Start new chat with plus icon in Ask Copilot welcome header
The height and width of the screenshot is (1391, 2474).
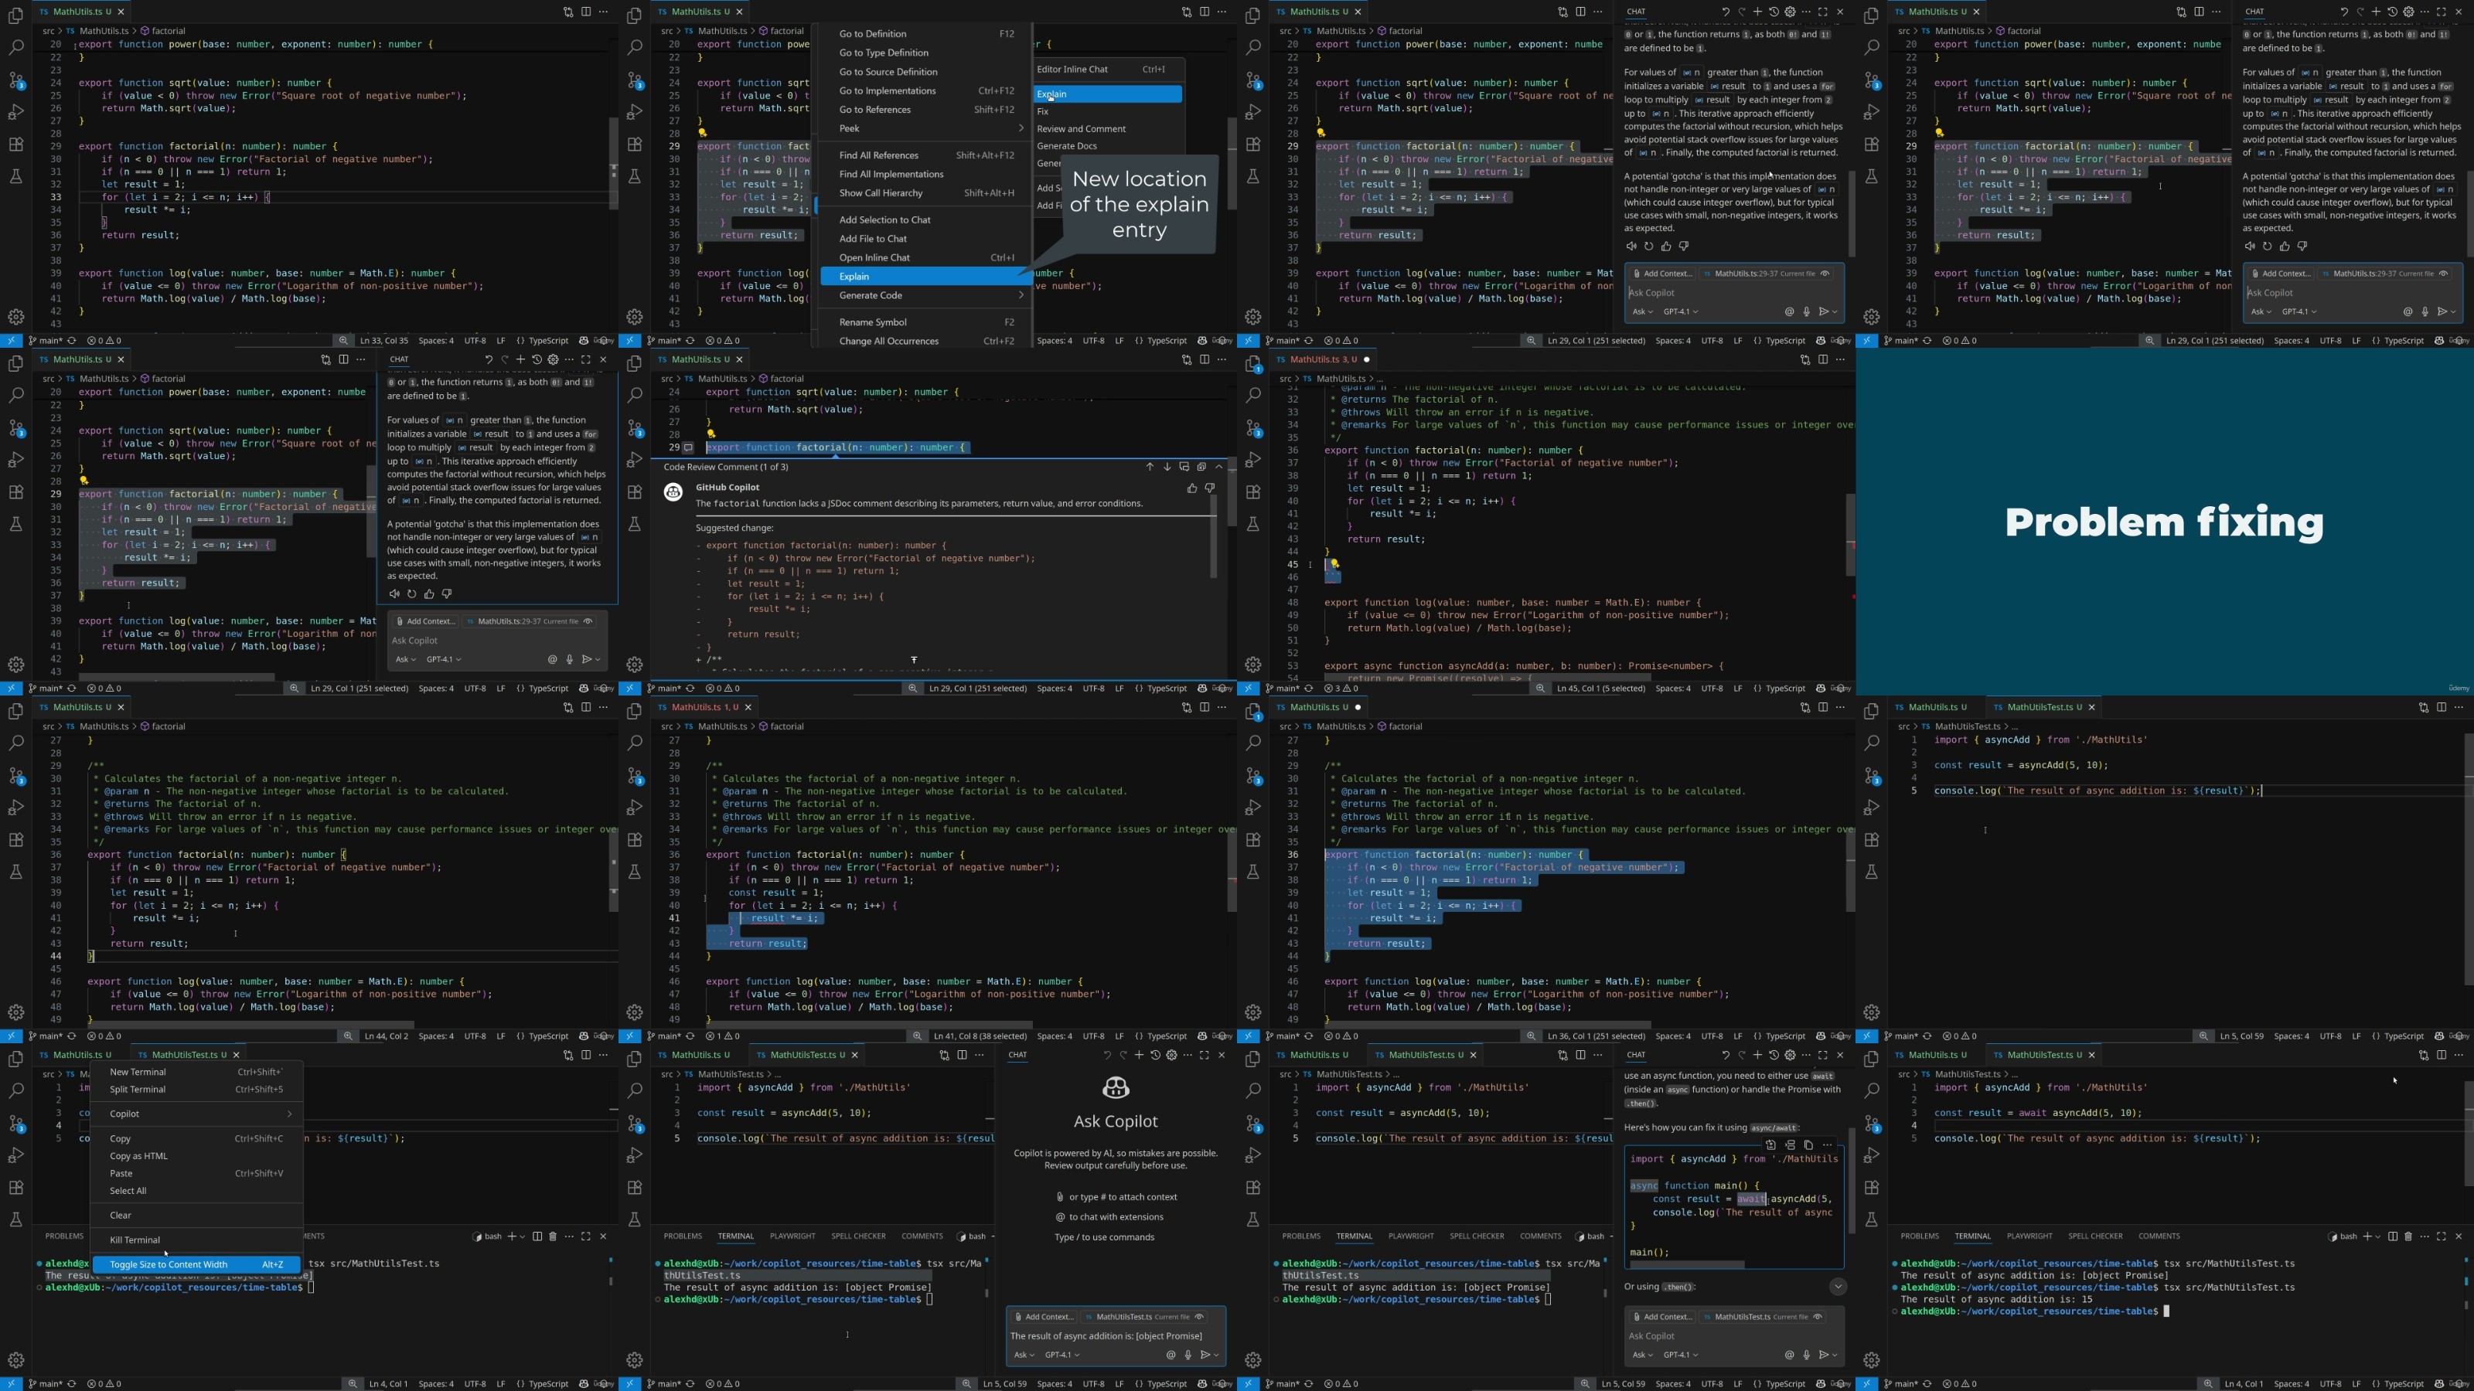click(x=1139, y=1055)
